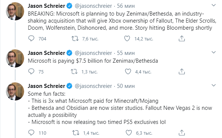Retweet the Some fun facts tweet
This screenshot has height=138, width=222.
(x=76, y=133)
